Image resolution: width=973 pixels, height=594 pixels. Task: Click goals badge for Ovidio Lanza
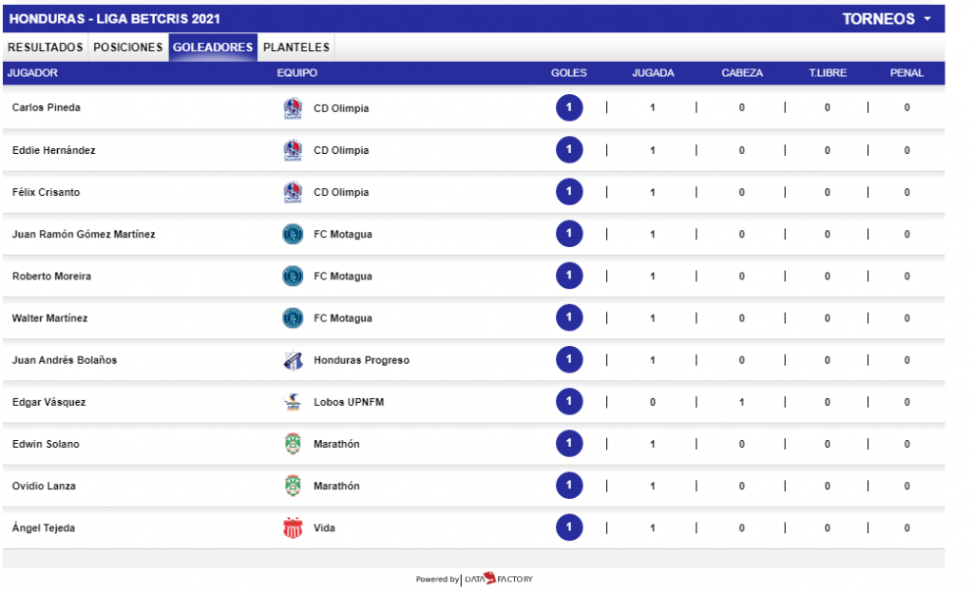(569, 486)
